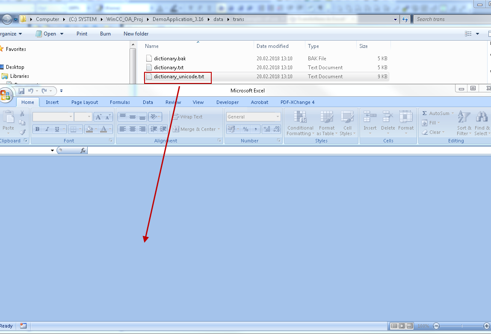Open the Formulas ribbon tab
The image size is (491, 334).
[120, 102]
